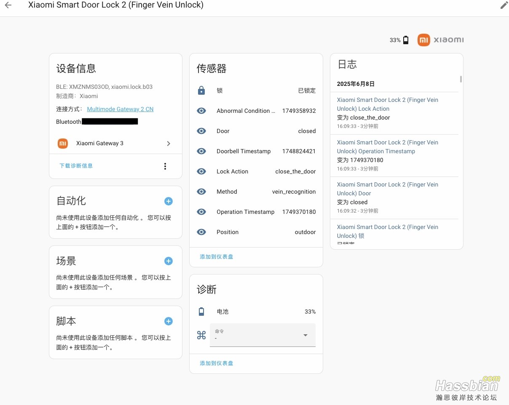This screenshot has height=405, width=509.
Task: Open the three-dot device options menu
Action: 165,166
